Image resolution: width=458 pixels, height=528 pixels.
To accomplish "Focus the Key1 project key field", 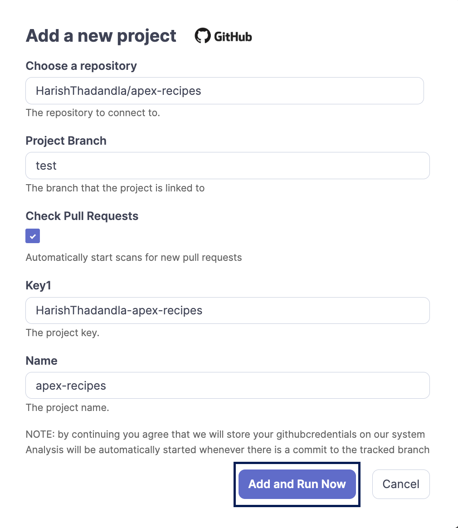I will pyautogui.click(x=227, y=310).
